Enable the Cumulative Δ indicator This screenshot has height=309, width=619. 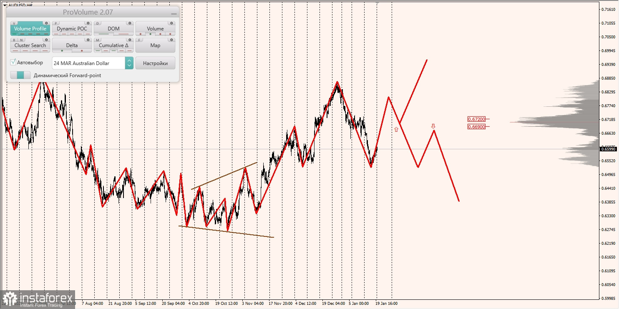[x=114, y=45]
